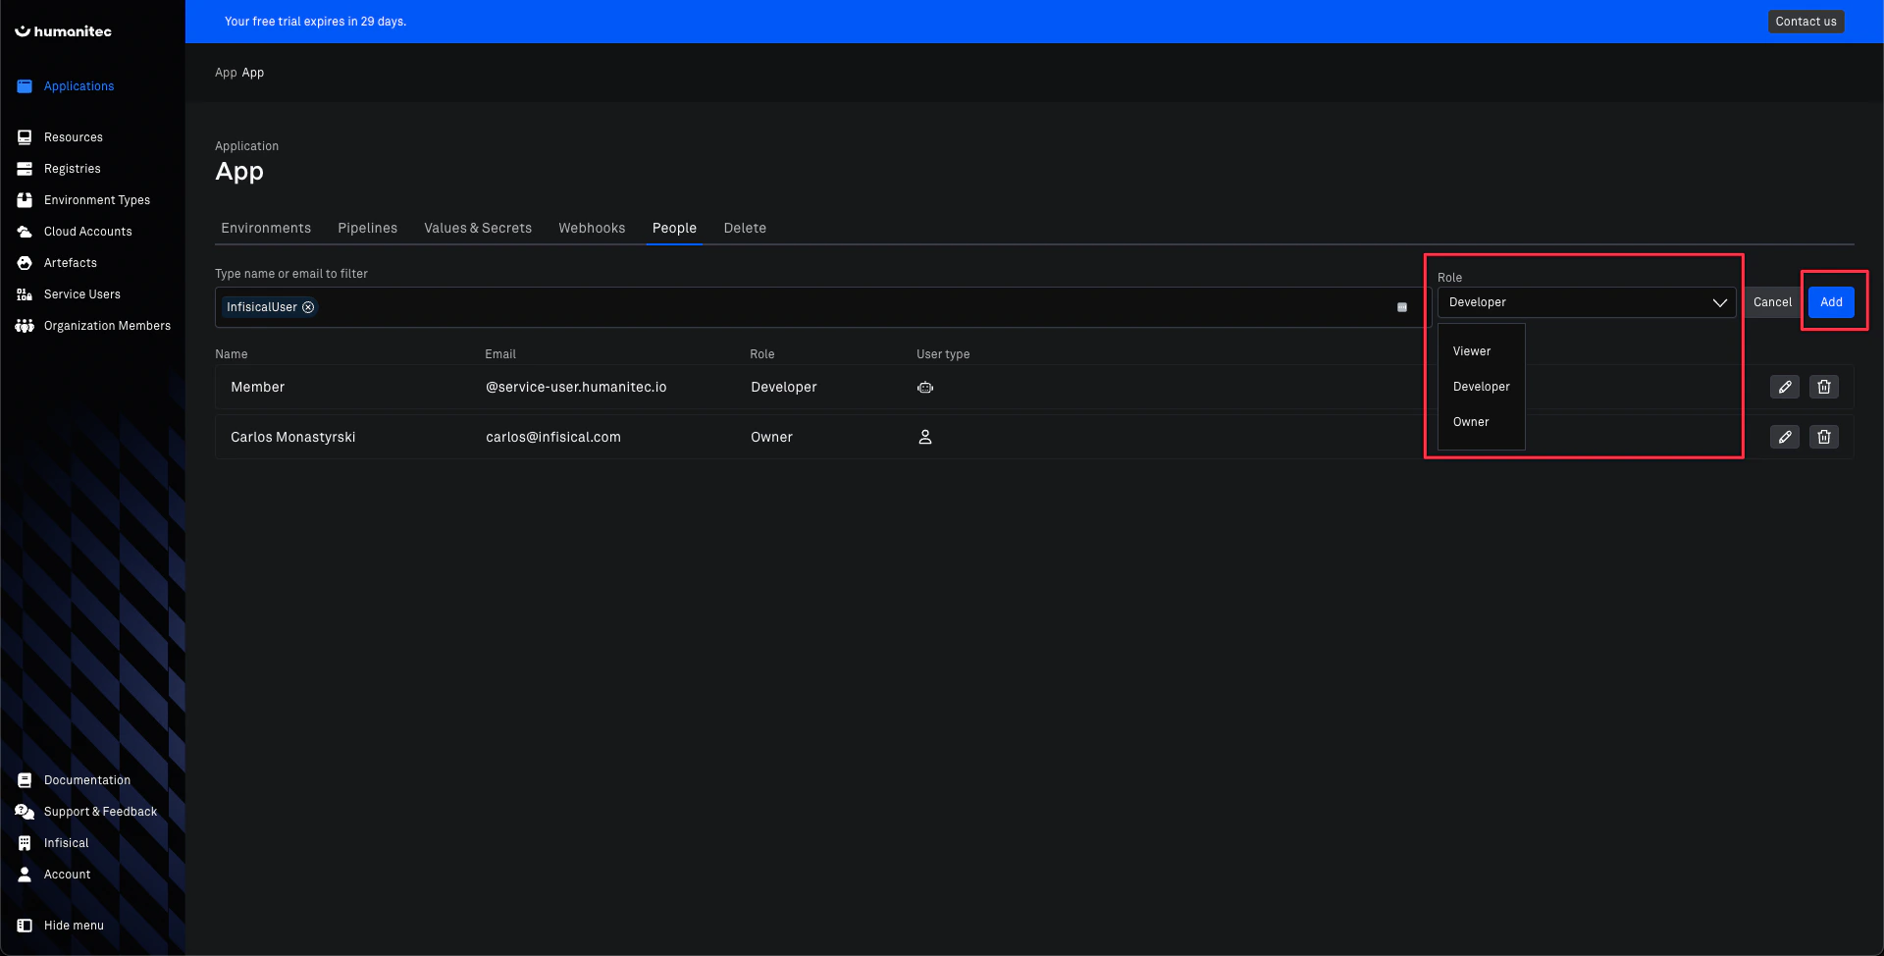Viewport: 1884px width, 956px height.
Task: Click small square icon in filter field
Action: tap(1402, 307)
